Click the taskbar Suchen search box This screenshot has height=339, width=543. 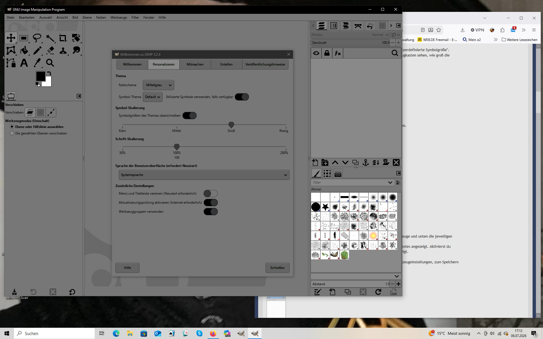[x=55, y=333]
